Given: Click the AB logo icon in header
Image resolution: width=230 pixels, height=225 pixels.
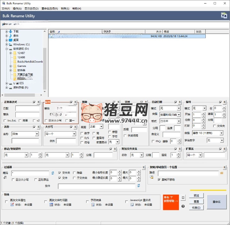Looking at the screenshot, I should pos(224,15).
